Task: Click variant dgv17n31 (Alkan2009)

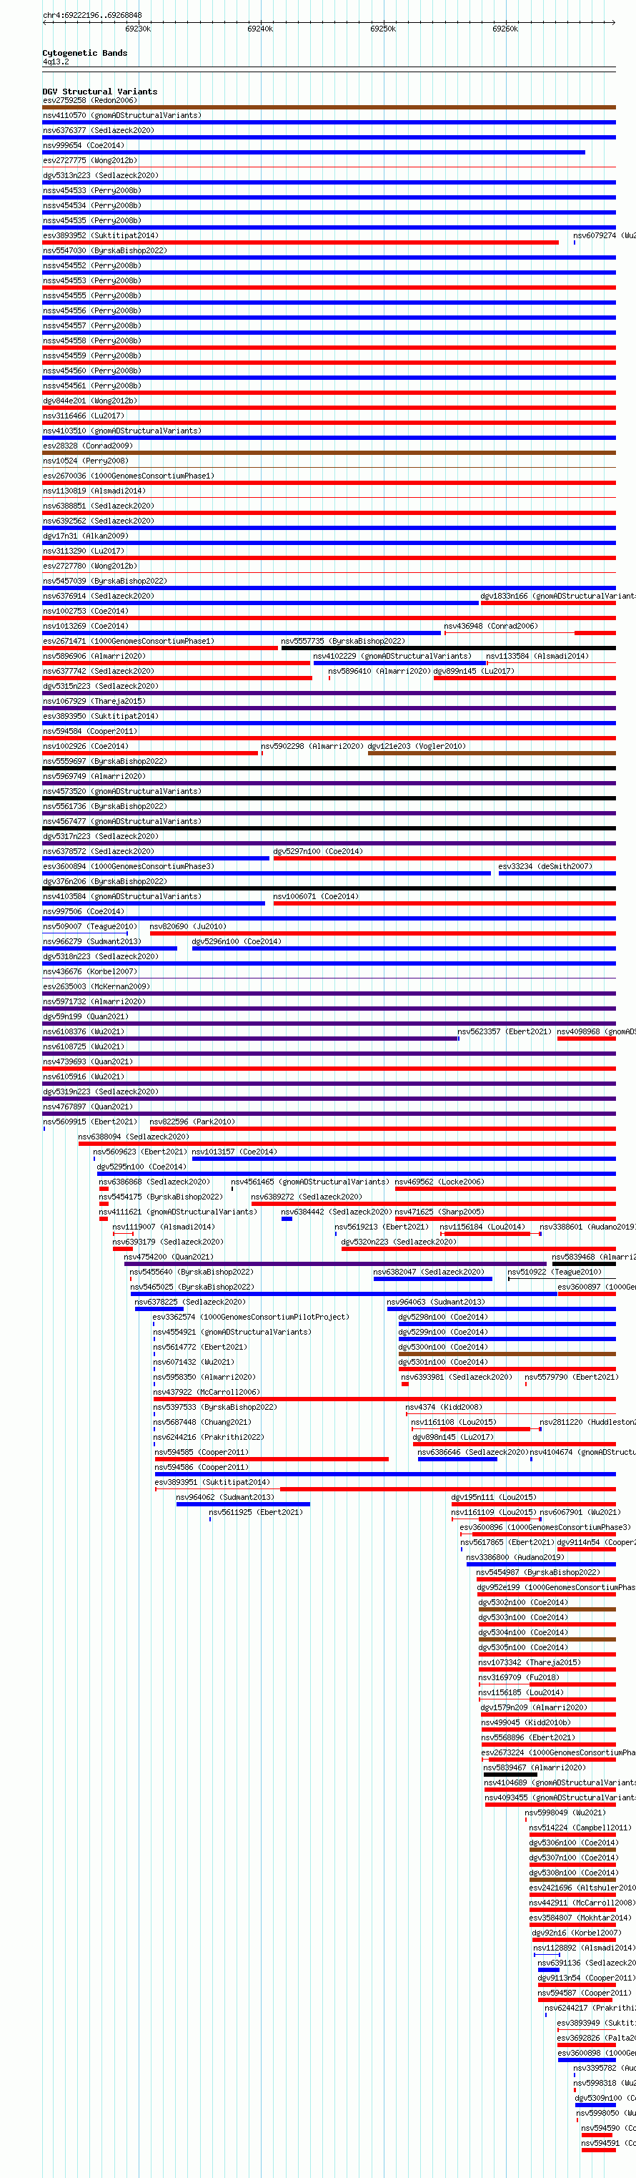Action: [85, 536]
